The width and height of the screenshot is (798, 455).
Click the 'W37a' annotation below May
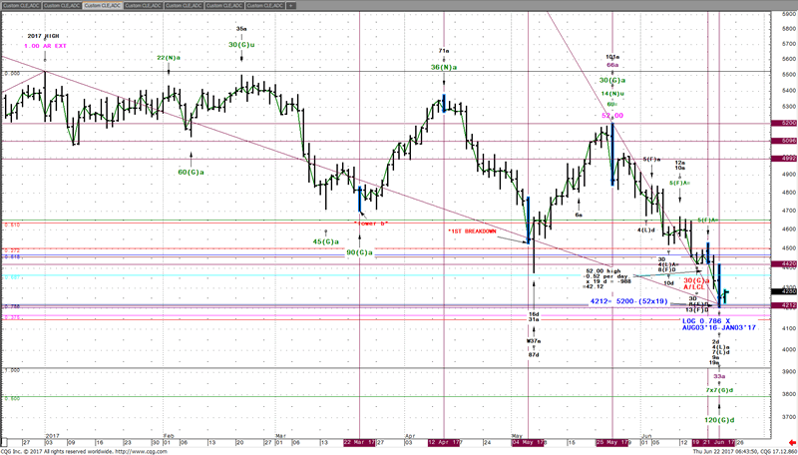(534, 340)
